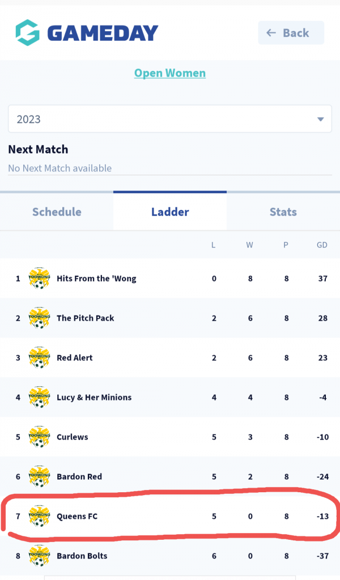
Task: Click The Pitch Pack team badge
Action: (x=39, y=318)
